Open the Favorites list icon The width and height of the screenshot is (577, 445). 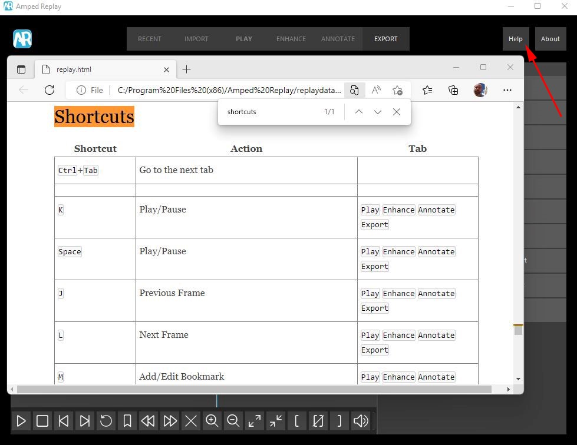(x=427, y=90)
